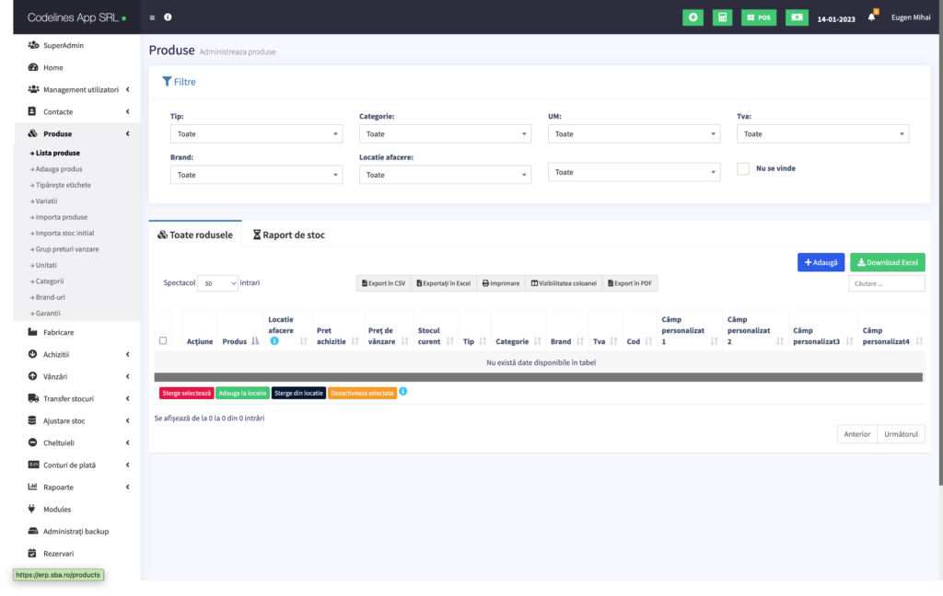Switch to Raport de stoc tab

(x=289, y=235)
